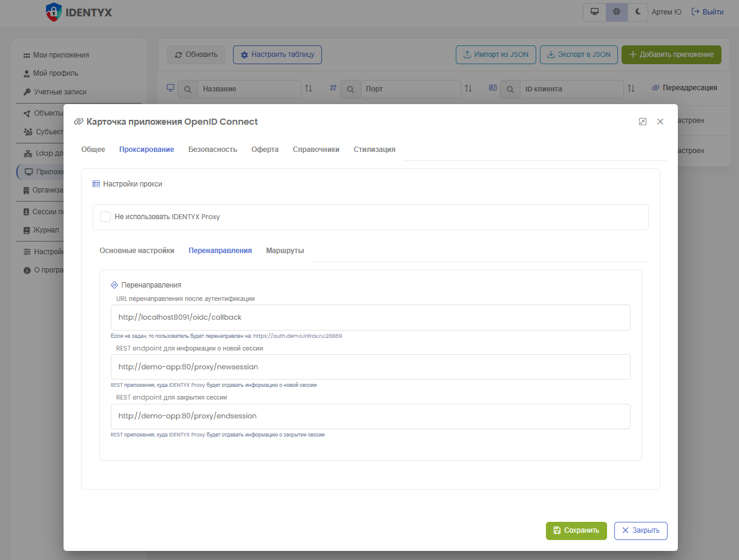
Task: Toggle sort arrows for ID клиента column
Action: point(631,89)
